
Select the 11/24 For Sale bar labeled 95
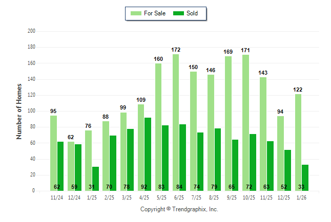pos(53,153)
